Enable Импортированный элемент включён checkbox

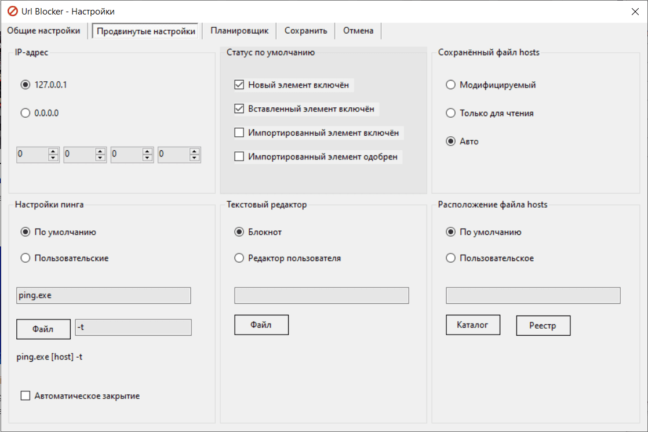click(239, 133)
